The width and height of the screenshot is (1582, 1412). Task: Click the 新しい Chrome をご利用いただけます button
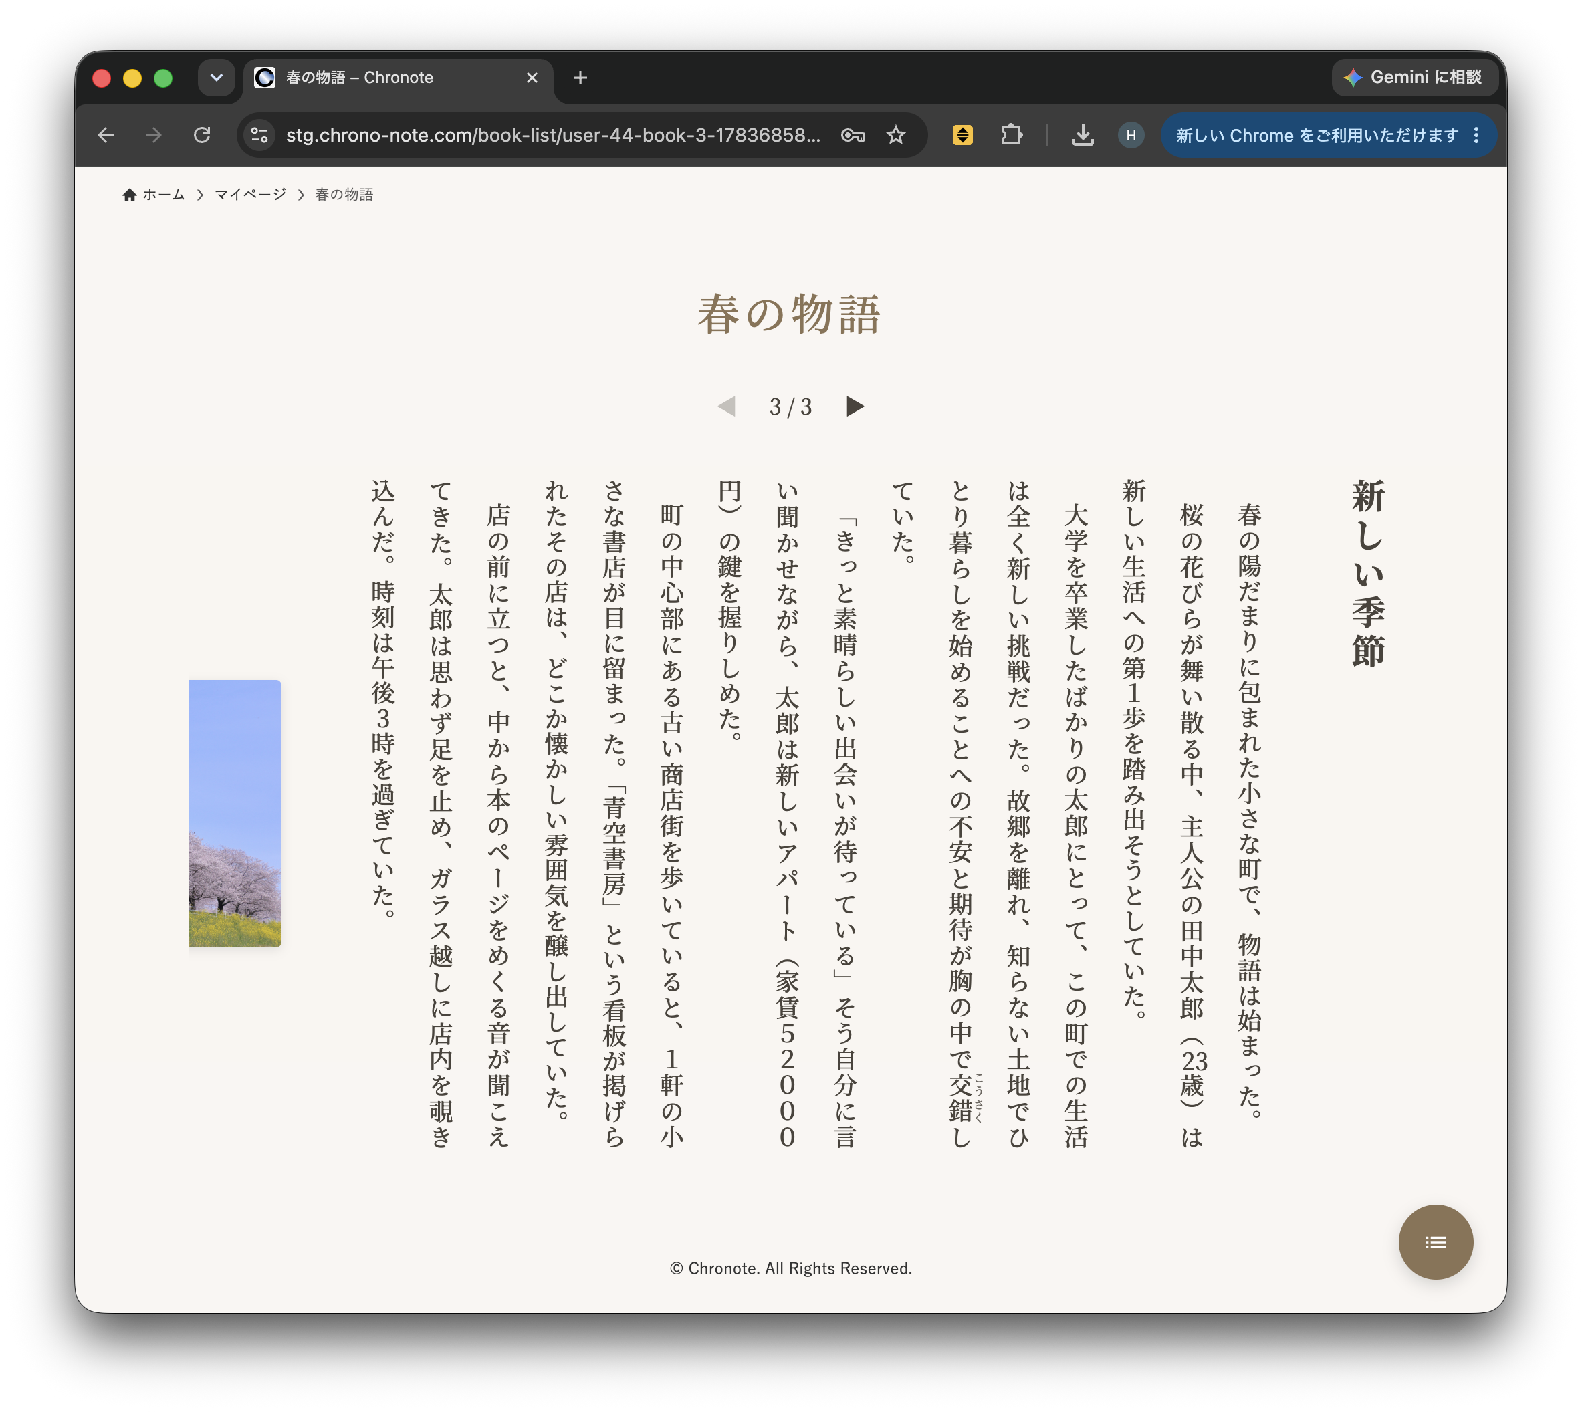tap(1317, 135)
